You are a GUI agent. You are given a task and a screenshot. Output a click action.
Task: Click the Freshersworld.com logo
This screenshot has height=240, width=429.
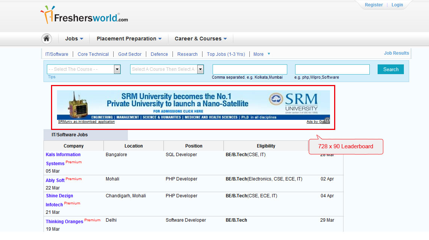tap(84, 15)
